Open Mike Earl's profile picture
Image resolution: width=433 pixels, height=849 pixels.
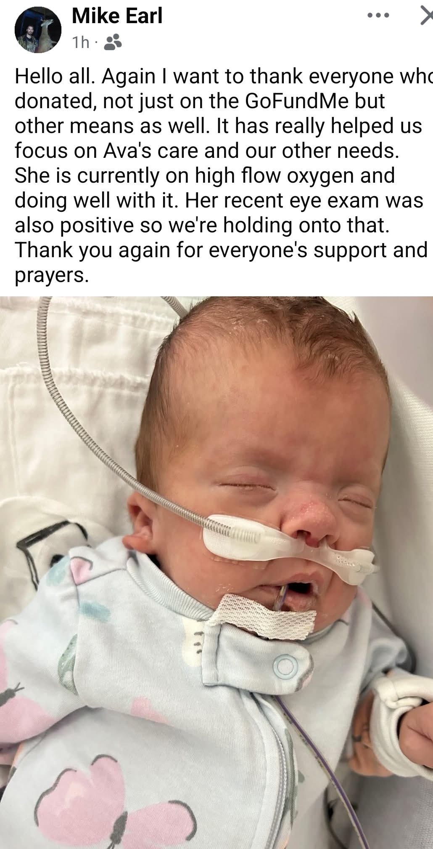(x=38, y=30)
